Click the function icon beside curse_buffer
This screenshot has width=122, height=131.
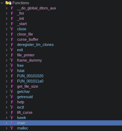[x=12, y=39]
